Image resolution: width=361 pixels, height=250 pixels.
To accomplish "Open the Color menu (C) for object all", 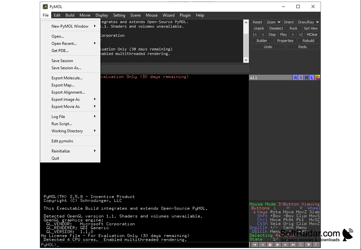I will (x=318, y=78).
